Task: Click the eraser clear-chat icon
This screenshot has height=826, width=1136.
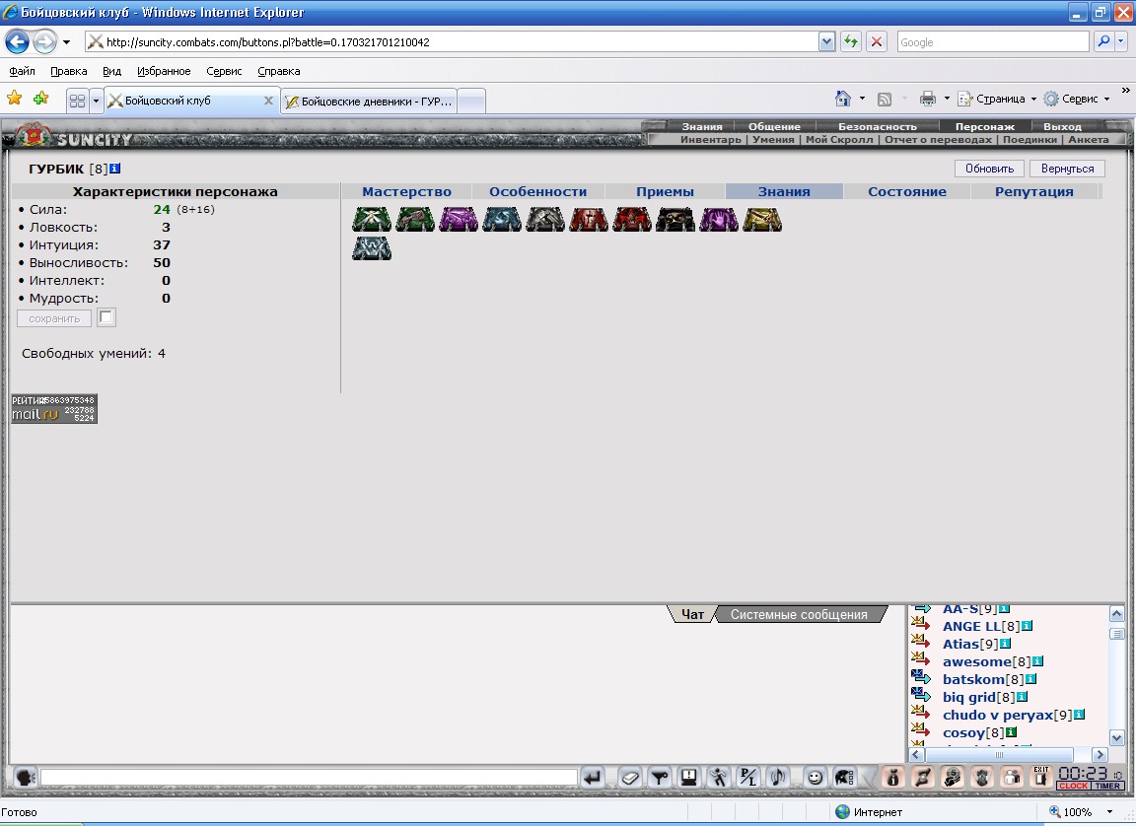Action: pyautogui.click(x=629, y=778)
